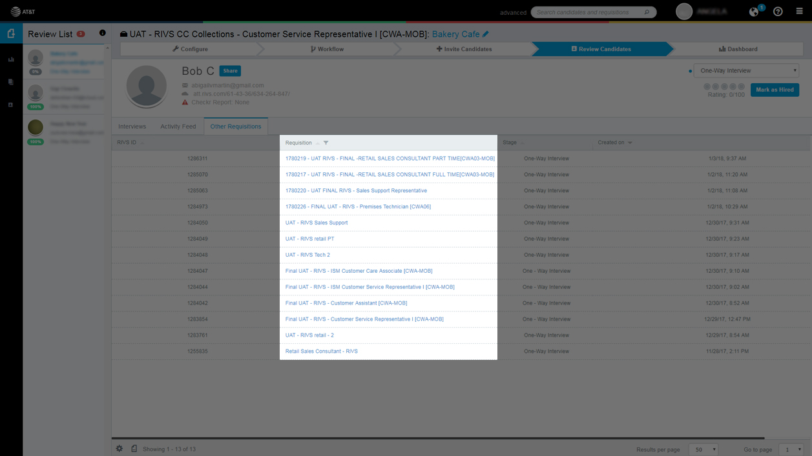Switch to the Activity Feed tab
812x456 pixels.
178,126
